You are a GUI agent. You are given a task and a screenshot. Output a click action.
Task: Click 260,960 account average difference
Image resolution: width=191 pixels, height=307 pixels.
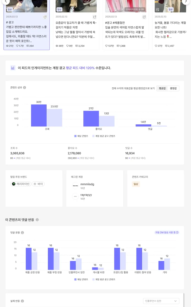pyautogui.click(x=72, y=158)
